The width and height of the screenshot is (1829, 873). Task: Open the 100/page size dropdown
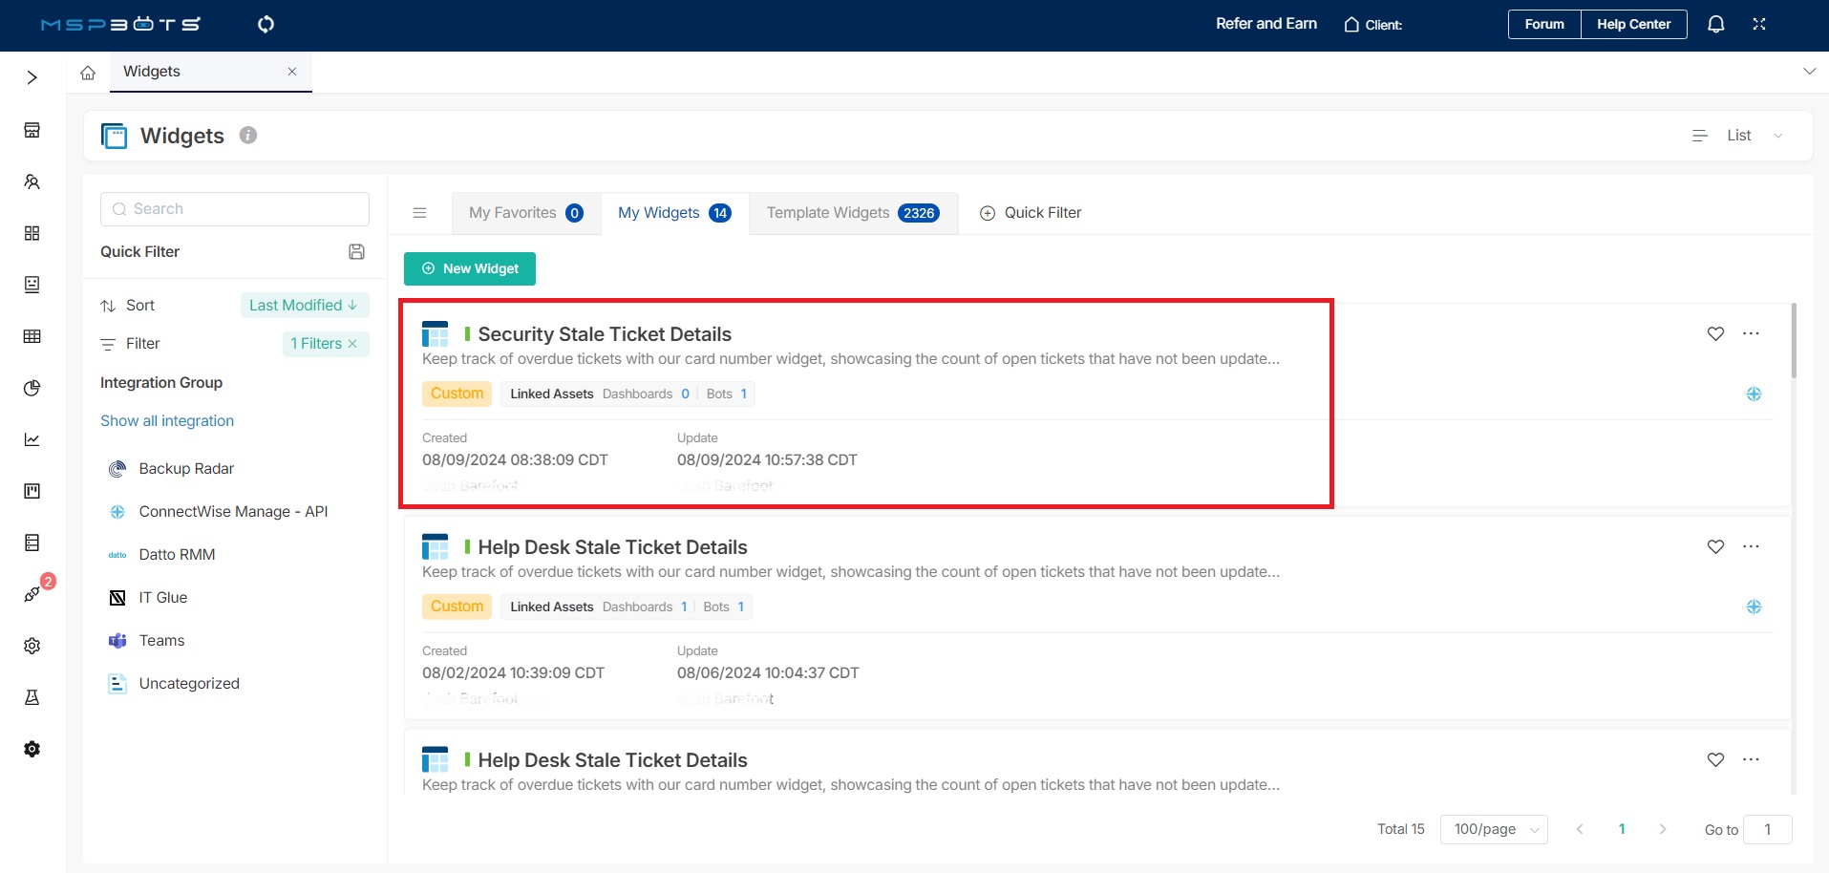click(x=1494, y=829)
